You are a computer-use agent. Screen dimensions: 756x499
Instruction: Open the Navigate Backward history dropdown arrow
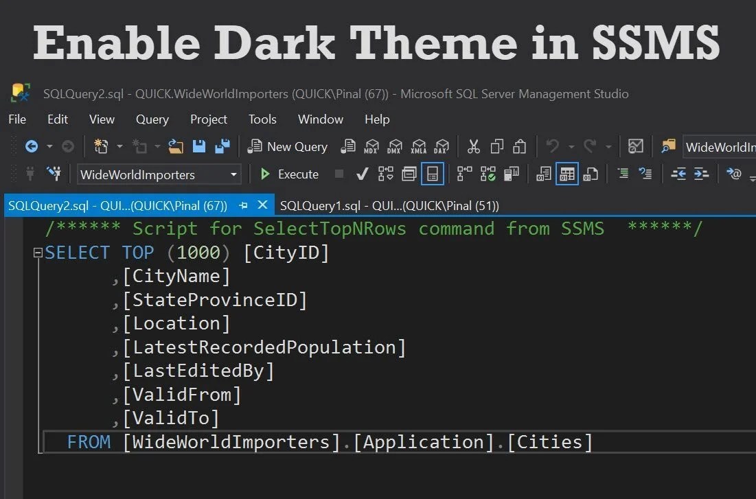(x=49, y=147)
